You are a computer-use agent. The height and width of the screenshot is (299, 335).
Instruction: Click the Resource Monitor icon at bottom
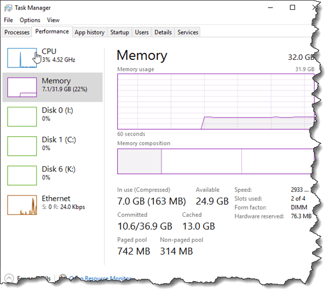[63, 278]
